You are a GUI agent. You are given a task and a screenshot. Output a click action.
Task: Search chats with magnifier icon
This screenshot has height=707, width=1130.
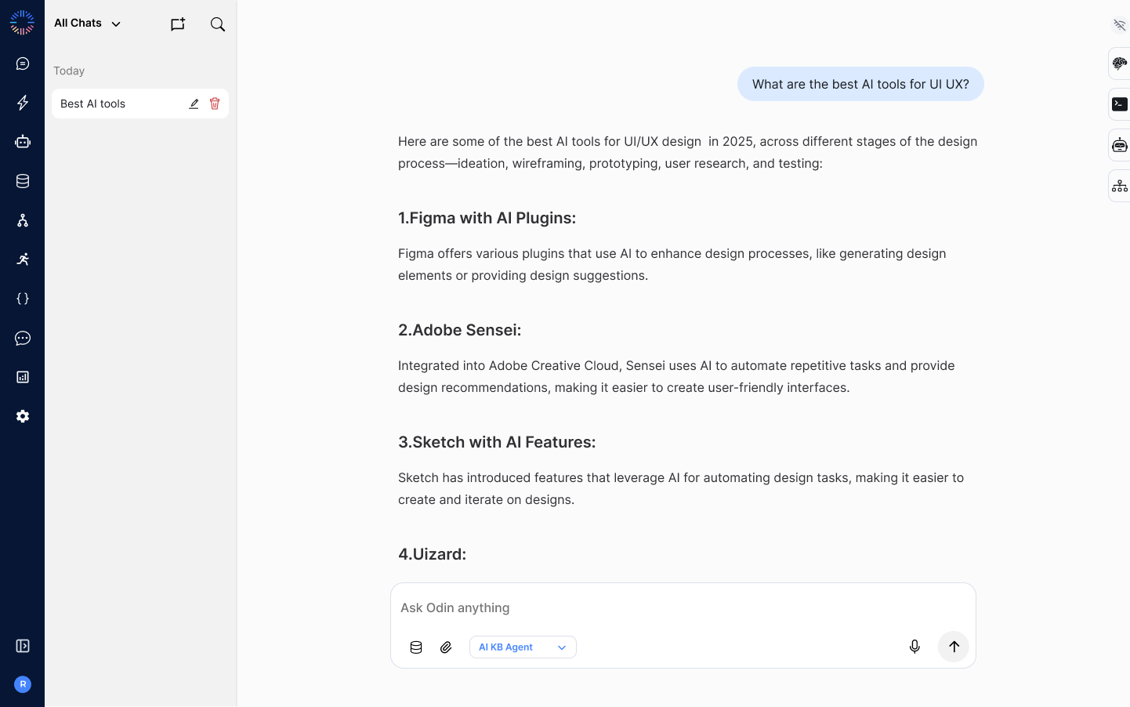(218, 24)
